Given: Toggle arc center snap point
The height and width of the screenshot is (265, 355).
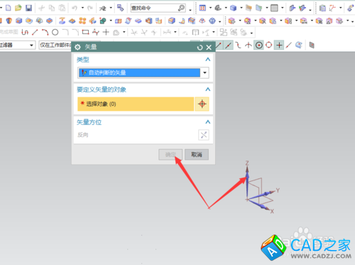Looking at the screenshot, I should tap(259, 45).
